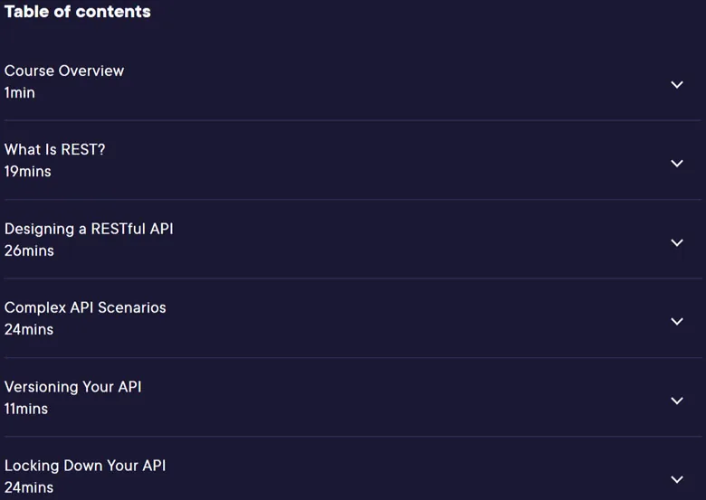Open the Designing a RESTful API title

pyautogui.click(x=89, y=229)
